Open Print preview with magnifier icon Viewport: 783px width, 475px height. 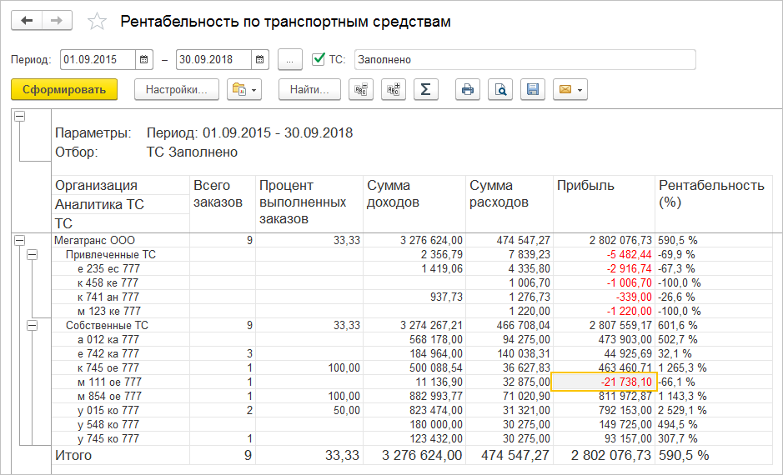click(x=500, y=89)
